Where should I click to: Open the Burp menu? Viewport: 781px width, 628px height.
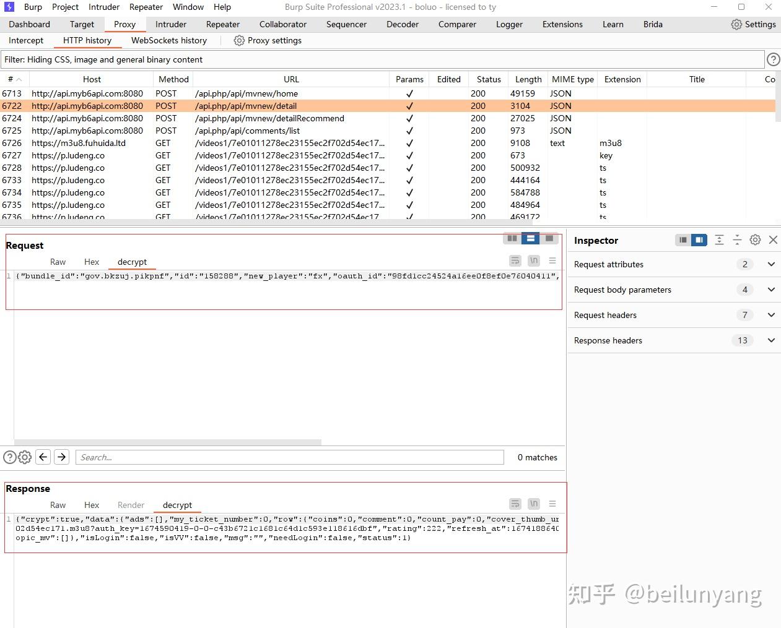pos(33,7)
